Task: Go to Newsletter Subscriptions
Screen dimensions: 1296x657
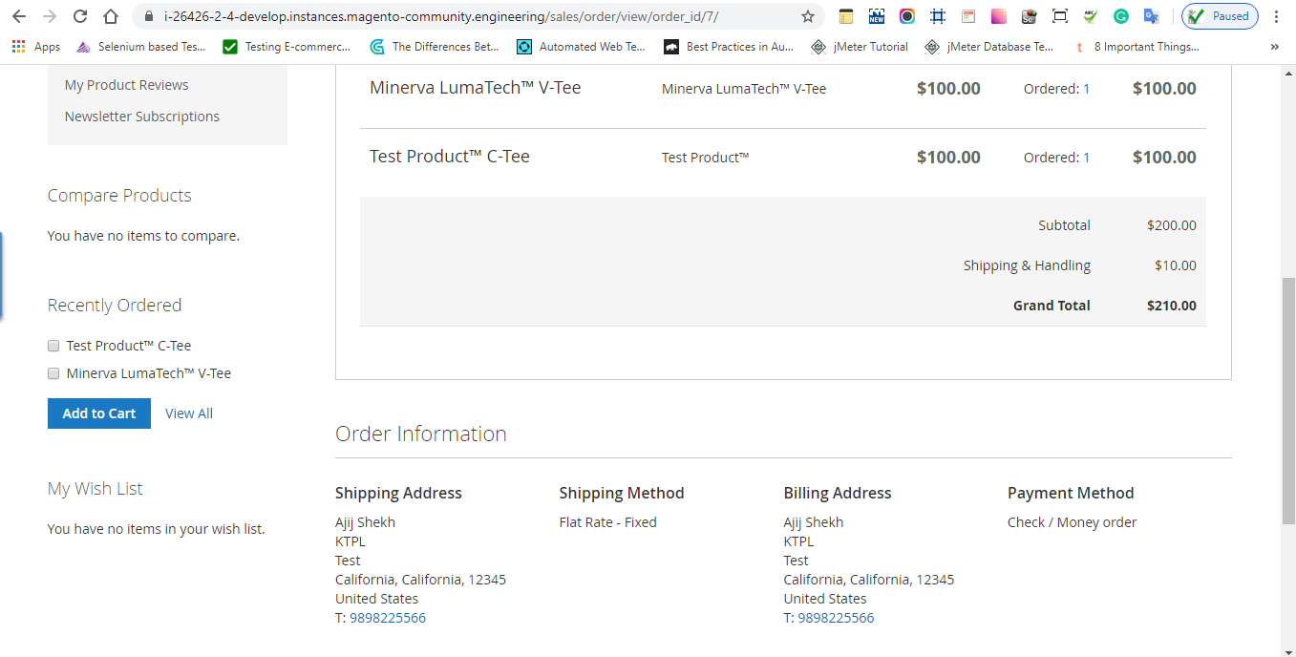Action: [x=141, y=117]
